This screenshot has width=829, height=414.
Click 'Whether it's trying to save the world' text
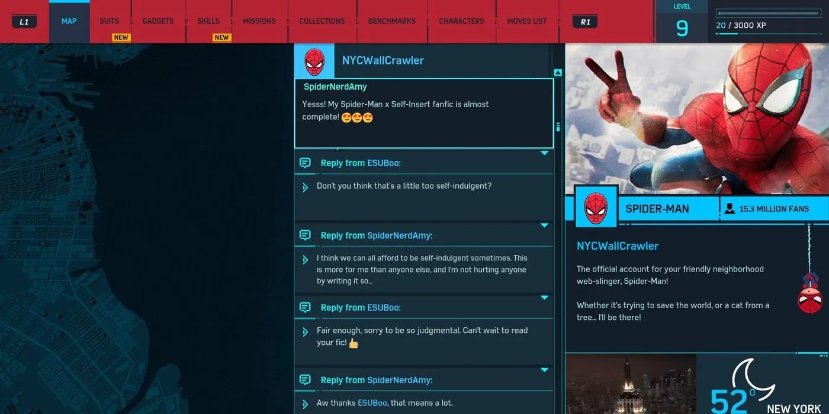click(673, 311)
